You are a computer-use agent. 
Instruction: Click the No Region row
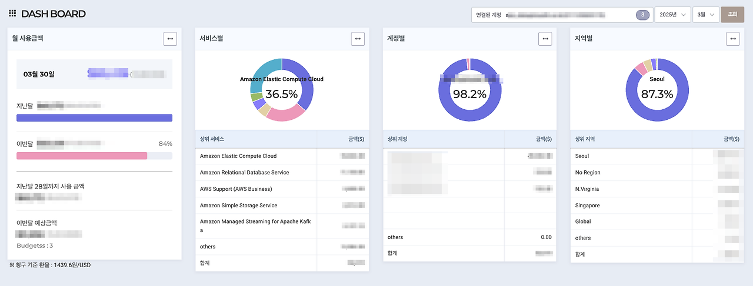point(657,173)
